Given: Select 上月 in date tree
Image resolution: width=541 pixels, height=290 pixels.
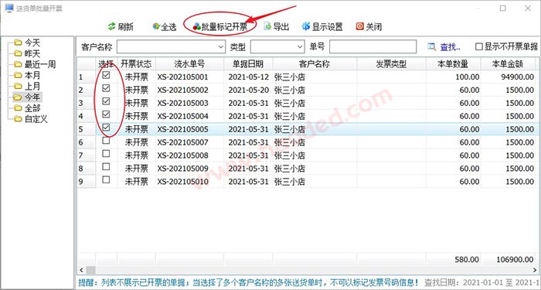Looking at the screenshot, I should coord(32,87).
